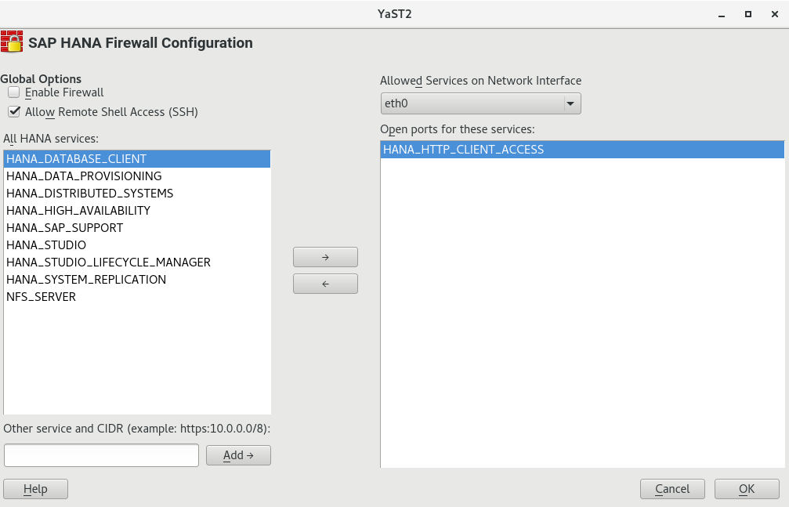
Task: Open the eth0 network interface dropdown
Action: tap(480, 103)
